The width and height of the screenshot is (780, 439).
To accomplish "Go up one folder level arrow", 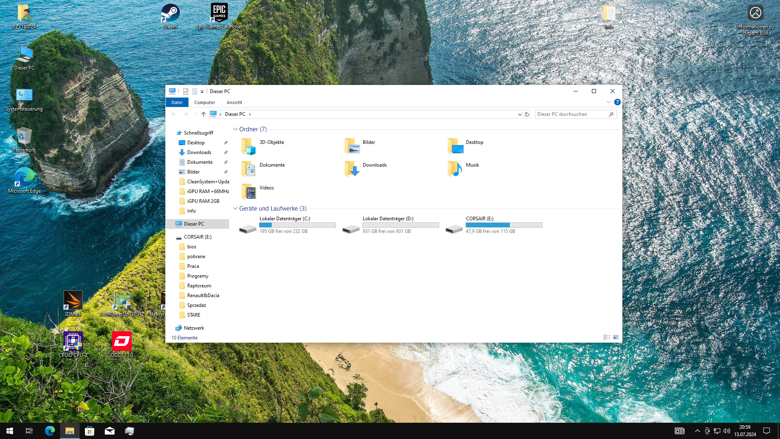I will (204, 114).
